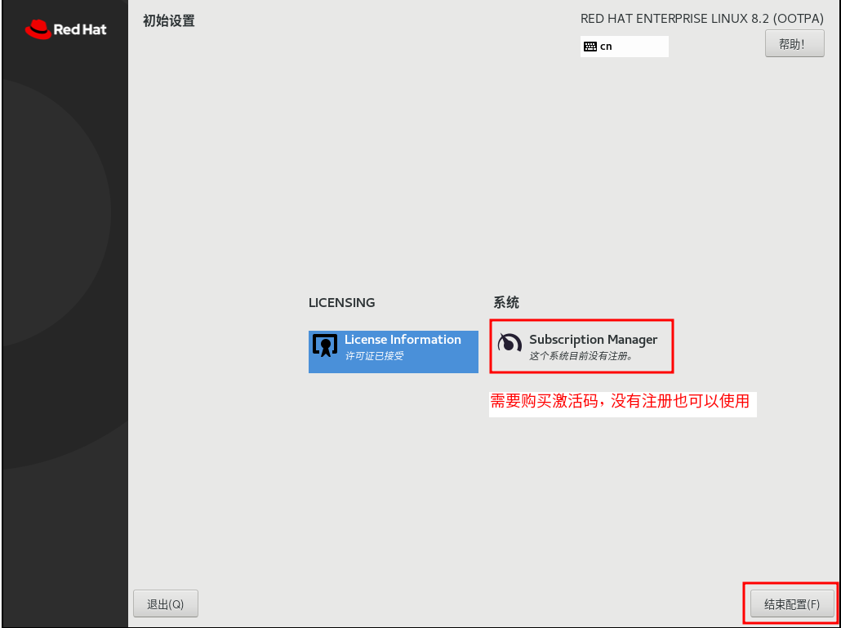Image resolution: width=841 pixels, height=628 pixels.
Task: Click the LICENSING section heading
Action: (341, 302)
